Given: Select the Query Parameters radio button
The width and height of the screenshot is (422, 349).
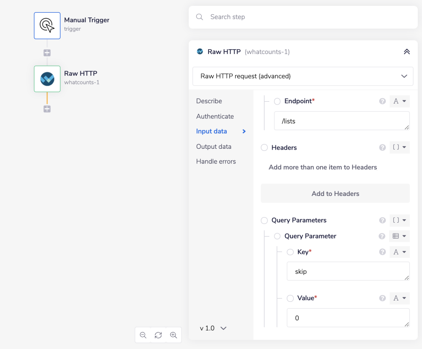Looking at the screenshot, I should (264, 220).
